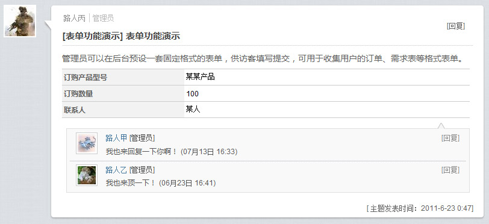Select the 某人 contact value
This screenshot has height=224, width=489.
193,109
